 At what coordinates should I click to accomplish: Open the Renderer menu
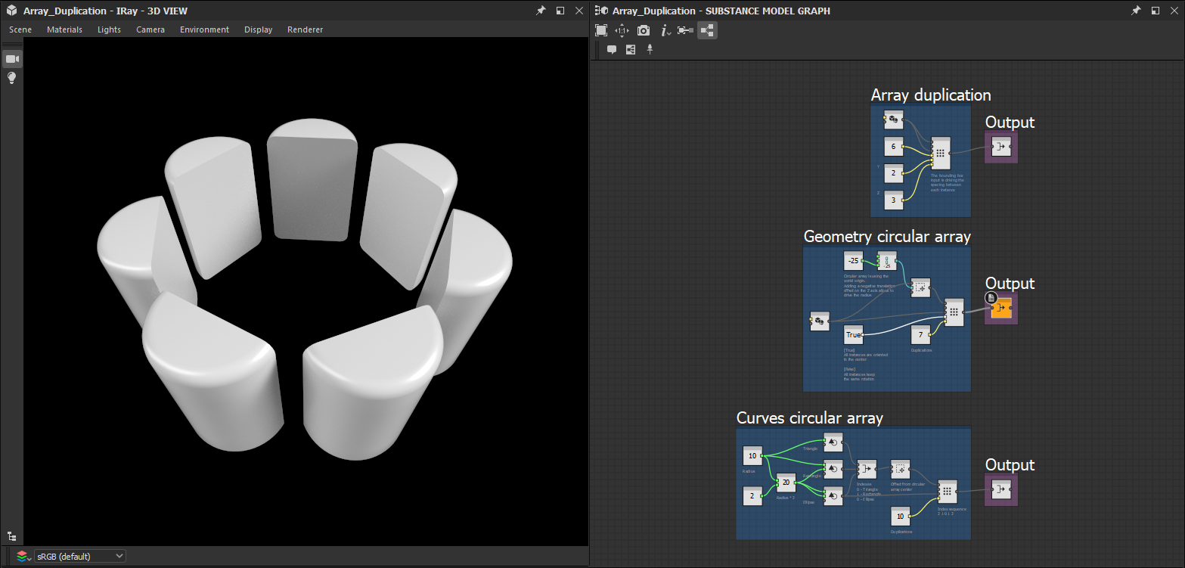pyautogui.click(x=305, y=29)
